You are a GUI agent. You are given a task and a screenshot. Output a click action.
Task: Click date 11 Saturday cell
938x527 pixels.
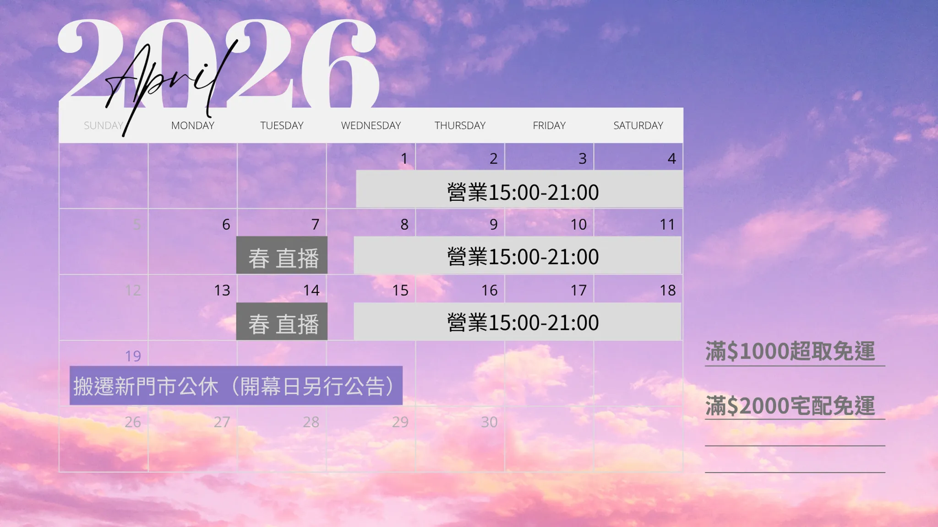coord(667,224)
